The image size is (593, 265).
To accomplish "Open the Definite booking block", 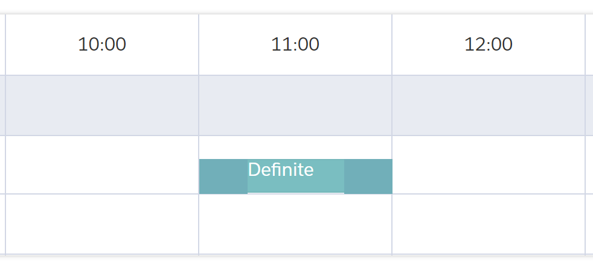I will [295, 176].
